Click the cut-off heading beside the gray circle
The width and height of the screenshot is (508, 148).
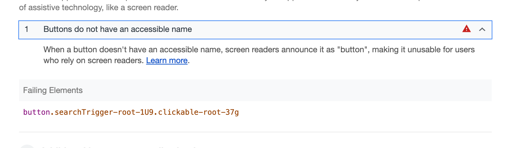pos(119,147)
